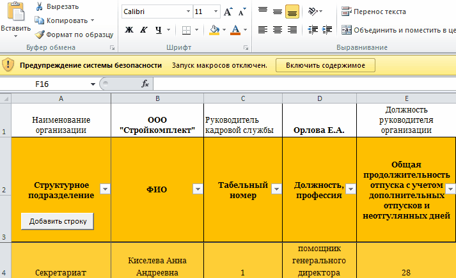Click inside the formula bar
Screen dimensions: 456x278
tap(304, 84)
